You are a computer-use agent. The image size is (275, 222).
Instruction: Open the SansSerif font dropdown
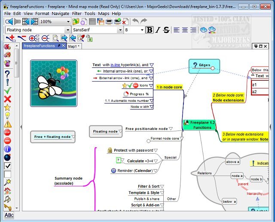120,30
